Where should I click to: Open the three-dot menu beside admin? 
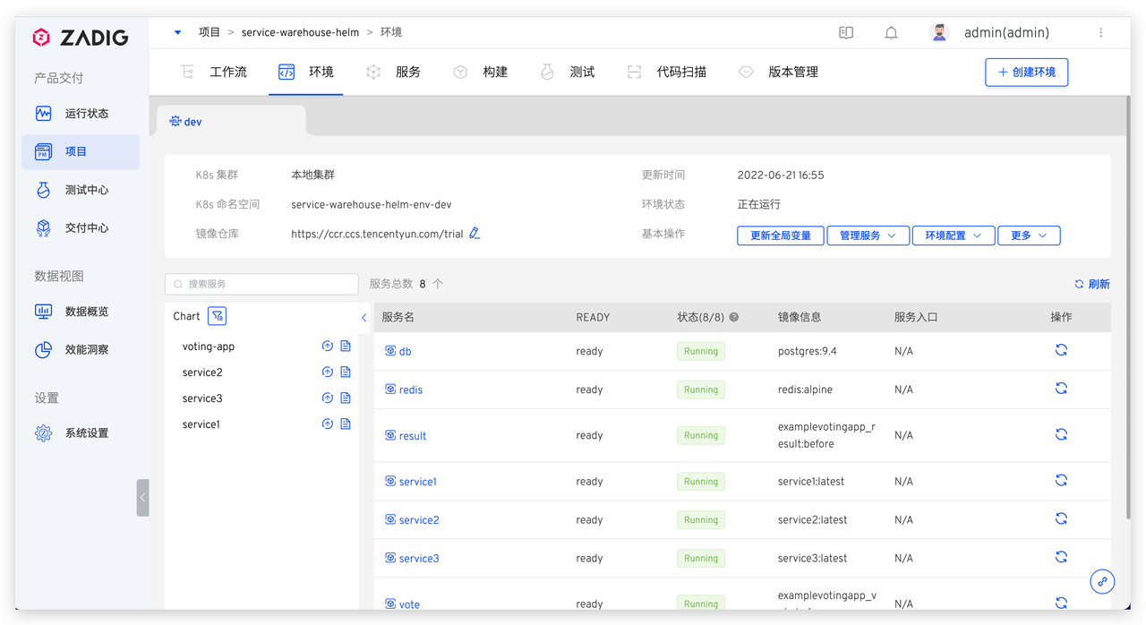[x=1101, y=33]
